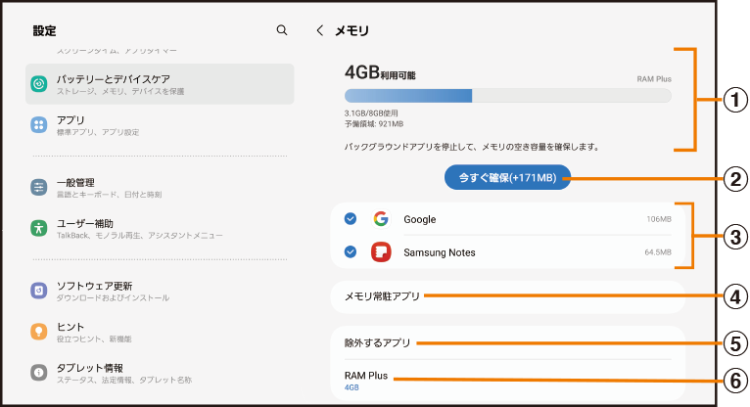The image size is (750, 407).
Task: Tap the back arrow next to メモリ
Action: pos(320,30)
